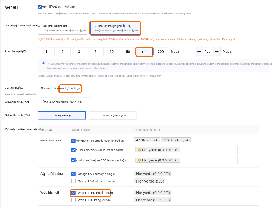The image size is (273, 208).
Task: Toggle WorkBench ile örneğe uzaktan bağlan checkbox
Action: pos(73,141)
